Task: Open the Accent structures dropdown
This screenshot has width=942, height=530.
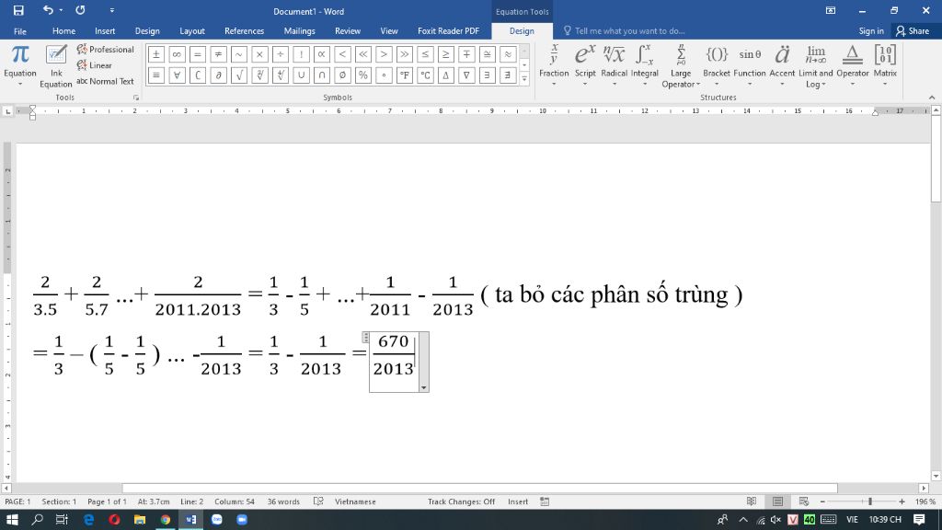Action: tap(782, 65)
